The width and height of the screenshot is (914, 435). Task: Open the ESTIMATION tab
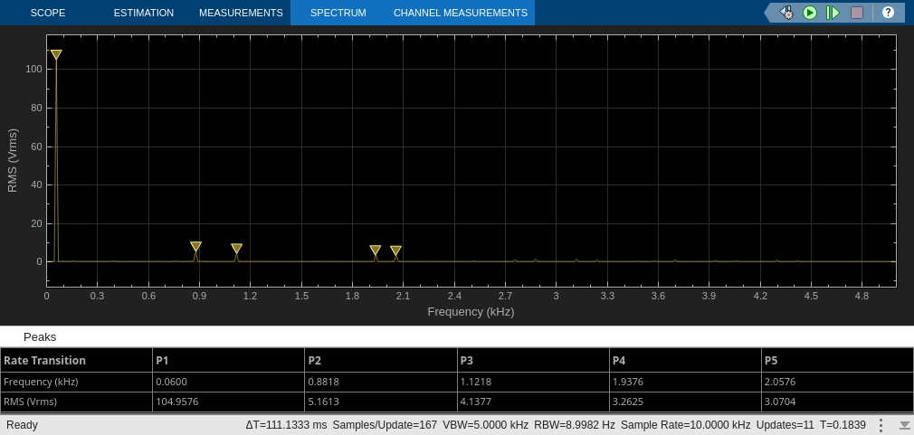click(x=143, y=13)
